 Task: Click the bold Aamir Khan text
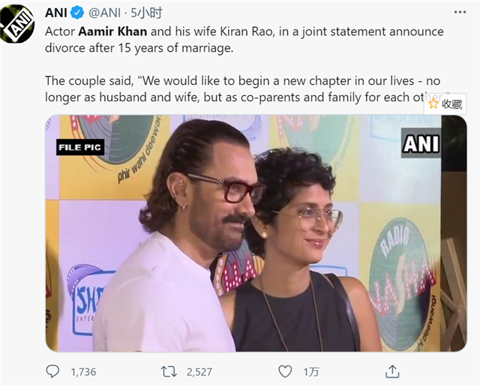tap(110, 32)
